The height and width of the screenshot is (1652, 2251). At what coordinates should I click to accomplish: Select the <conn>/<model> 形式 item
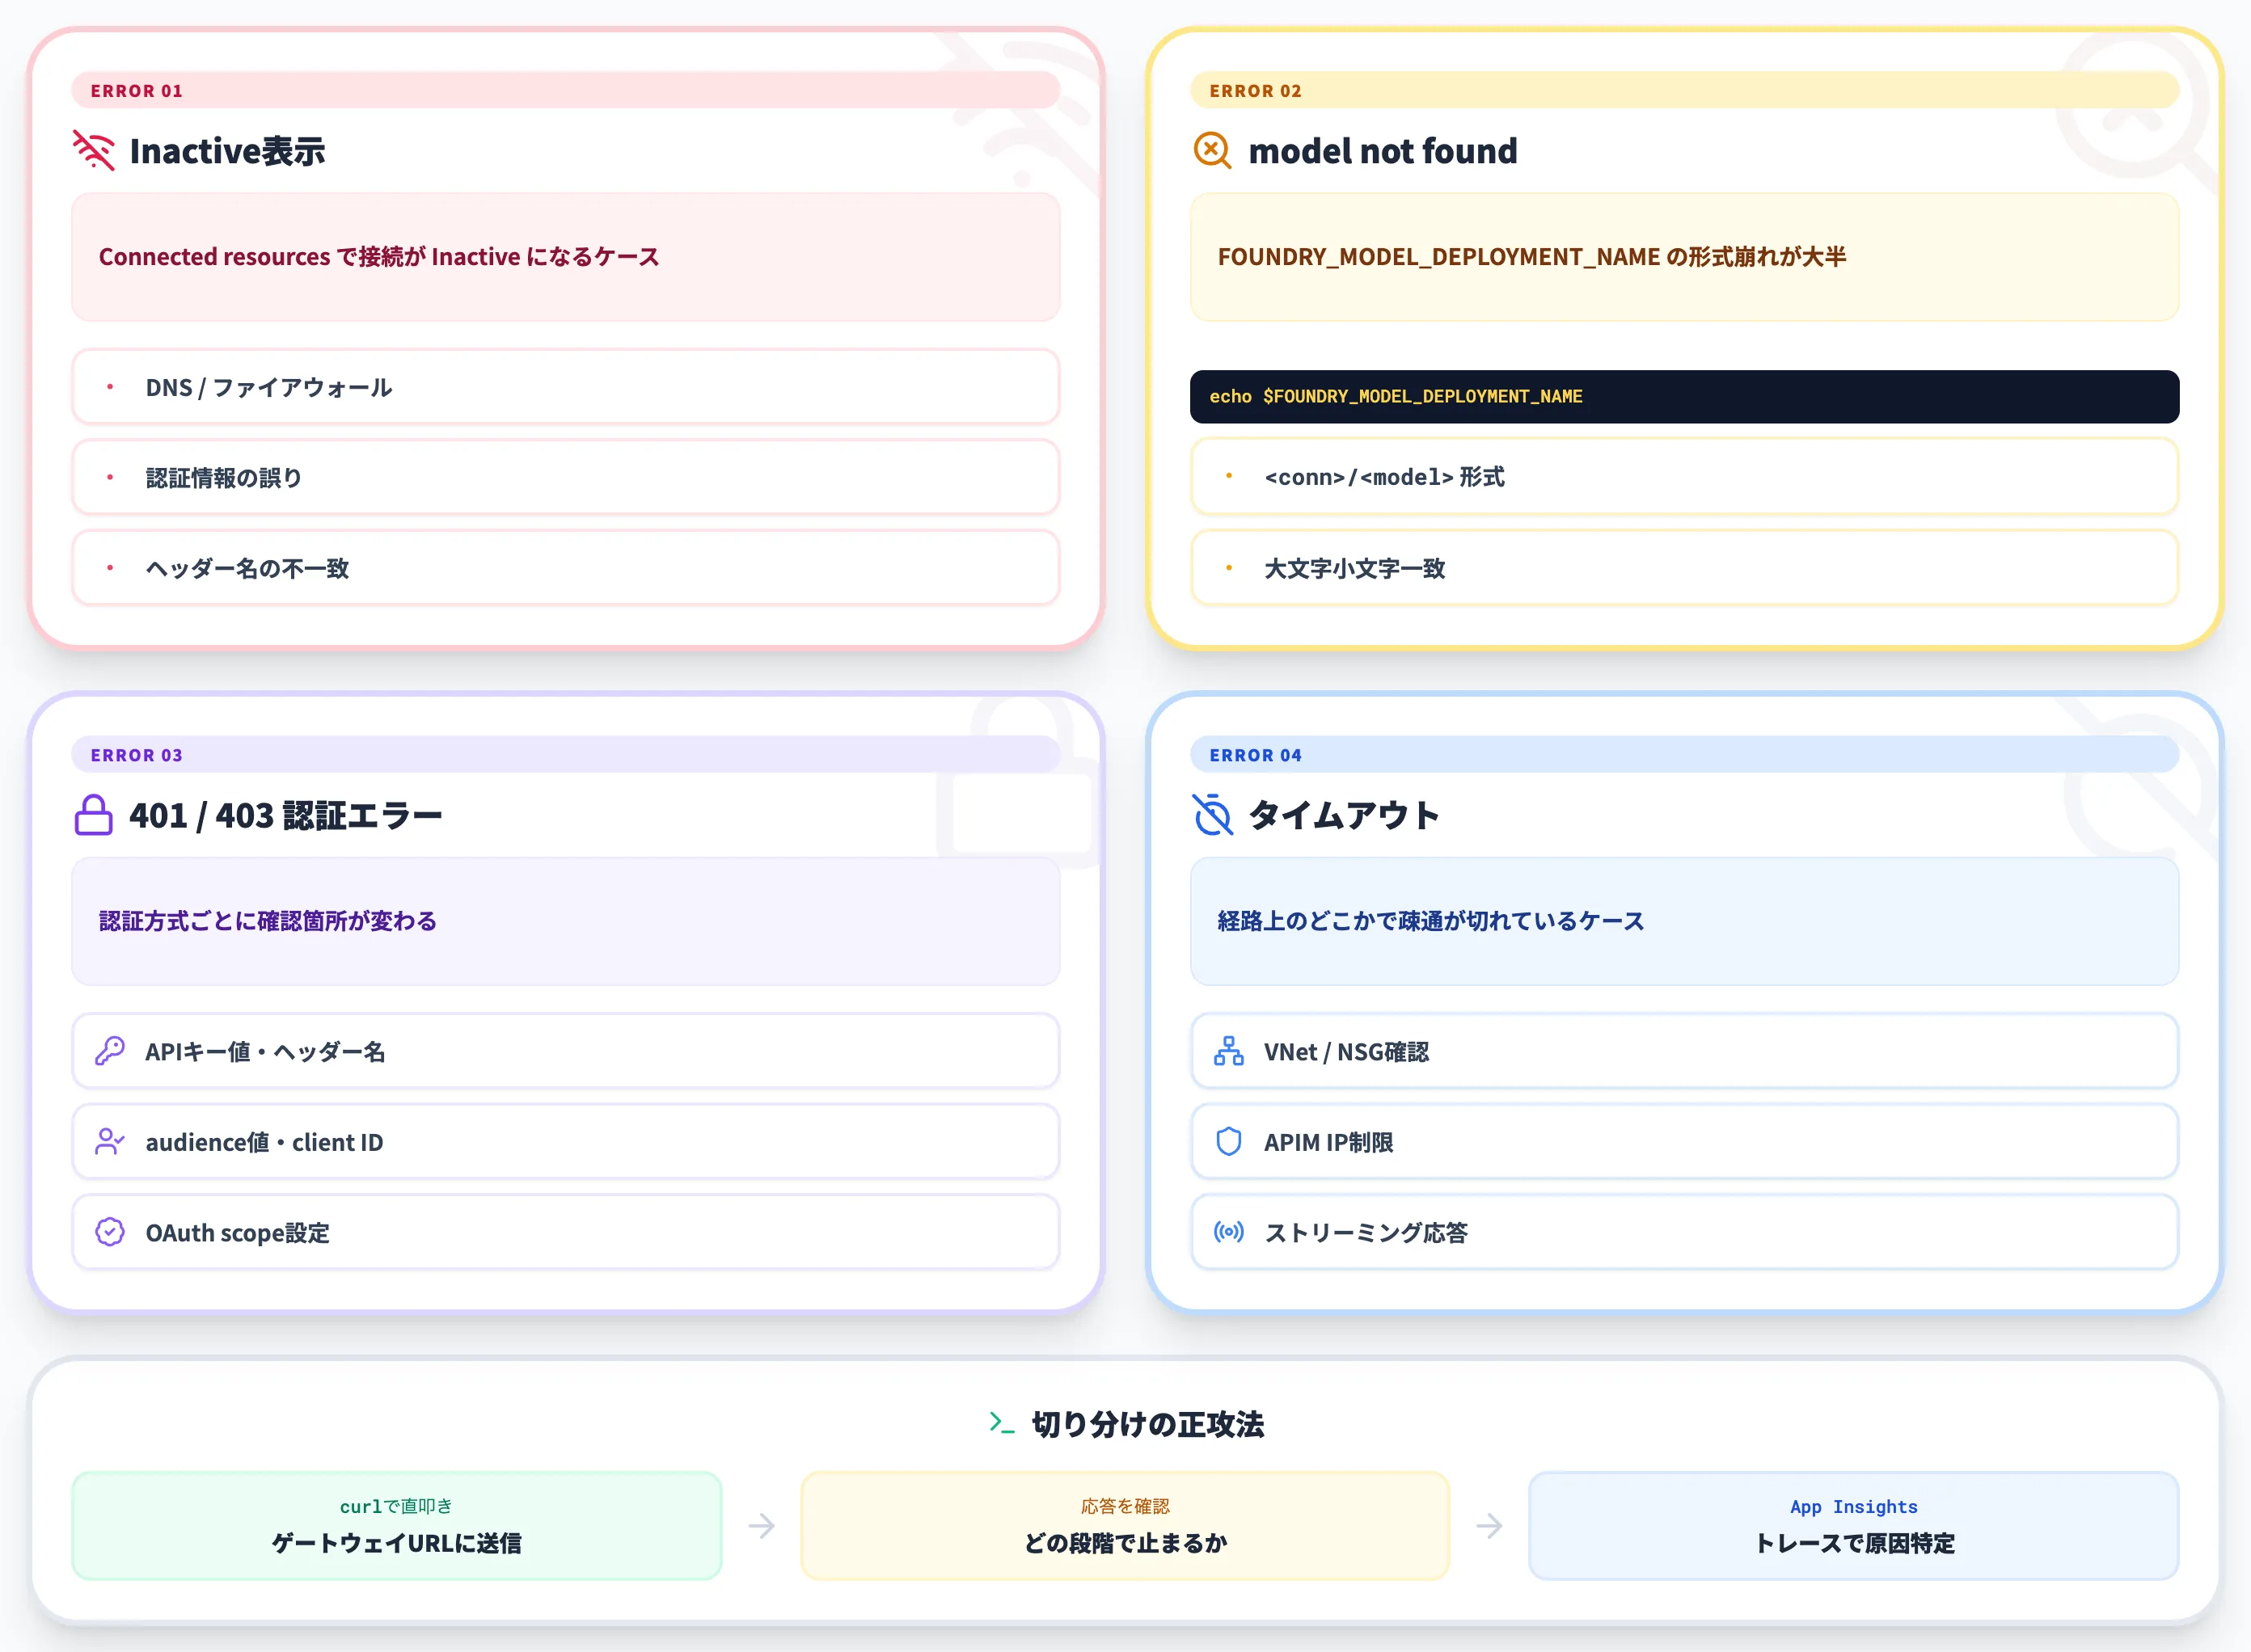pos(1685,477)
